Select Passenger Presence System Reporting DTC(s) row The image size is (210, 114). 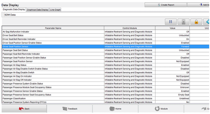pos(105,102)
